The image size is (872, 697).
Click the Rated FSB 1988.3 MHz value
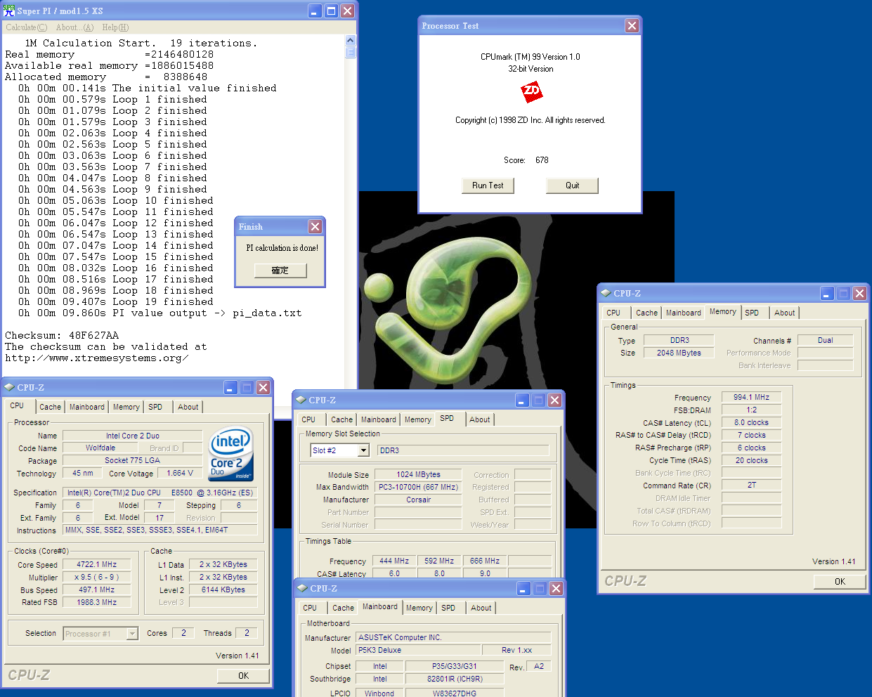click(x=96, y=602)
